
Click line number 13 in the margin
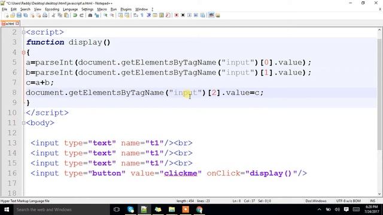[12, 143]
